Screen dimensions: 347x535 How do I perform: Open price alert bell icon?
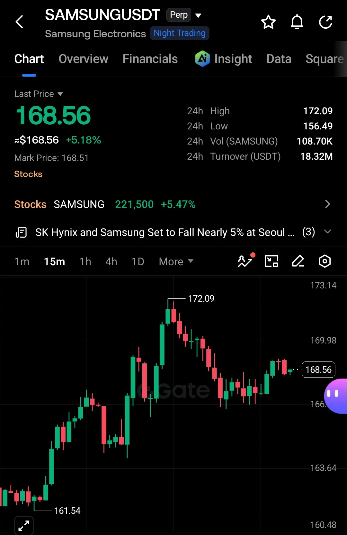[297, 22]
